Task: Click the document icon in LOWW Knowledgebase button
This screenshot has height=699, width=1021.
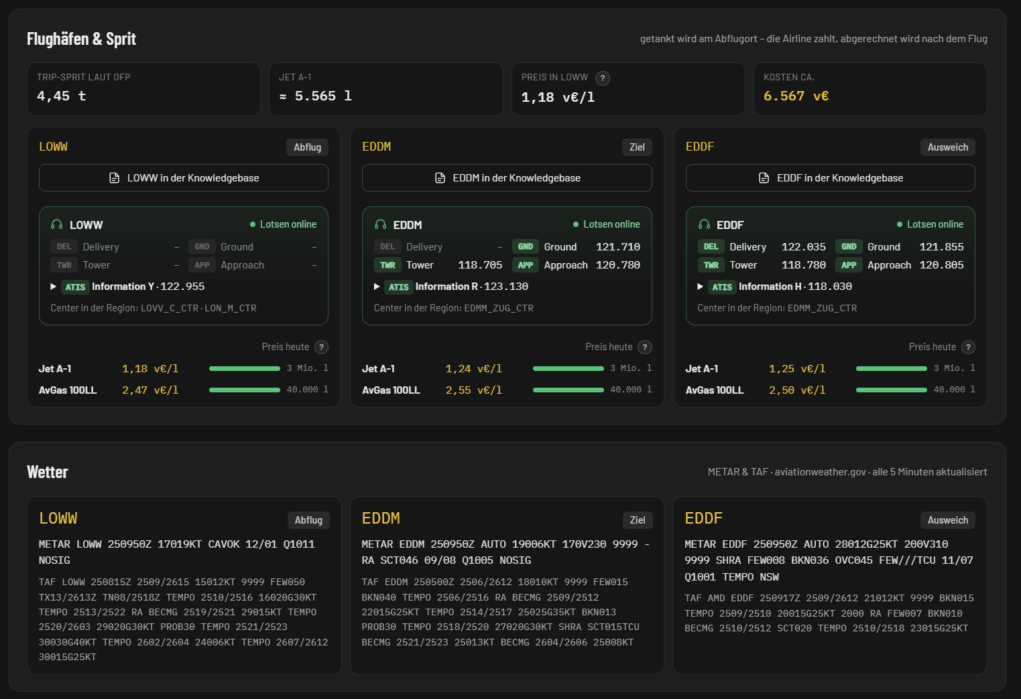Action: [114, 178]
